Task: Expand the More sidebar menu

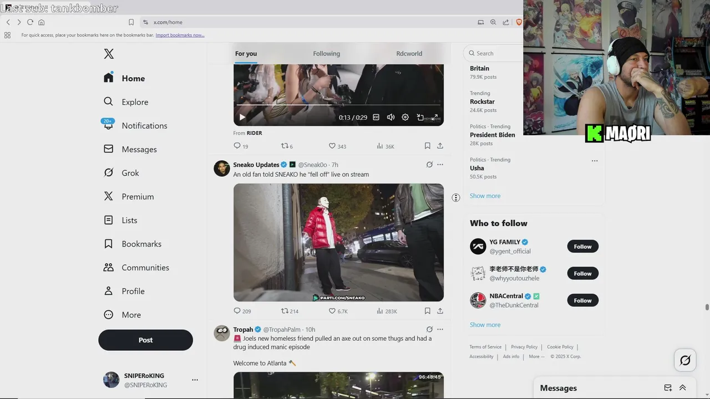Action: click(x=123, y=315)
